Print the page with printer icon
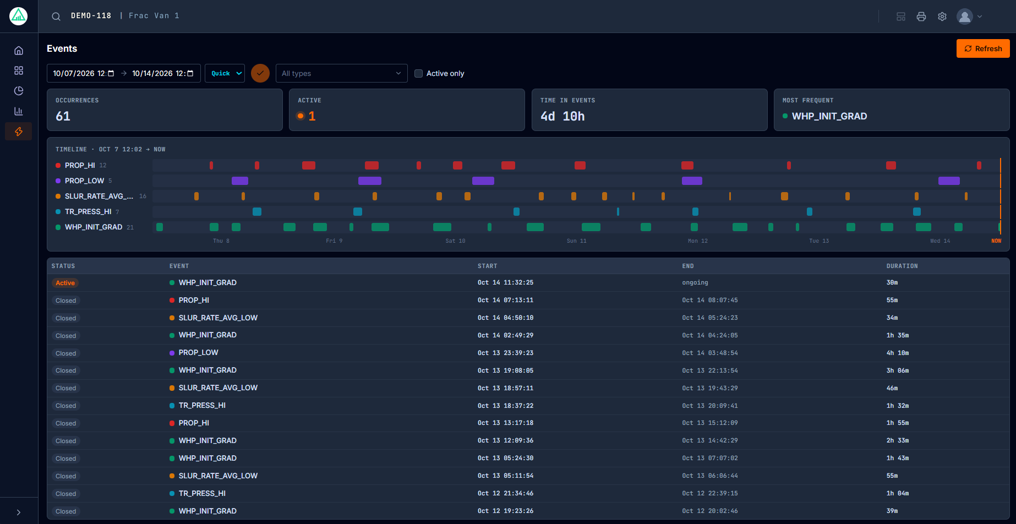 (x=921, y=17)
